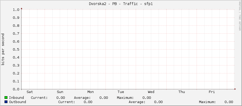This screenshot has height=106, width=242.
Task: Click the 0.4 y-axis value
Action: click(16, 58)
